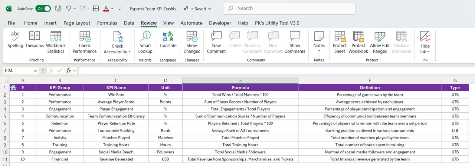Click Protect Sheet

point(340,42)
